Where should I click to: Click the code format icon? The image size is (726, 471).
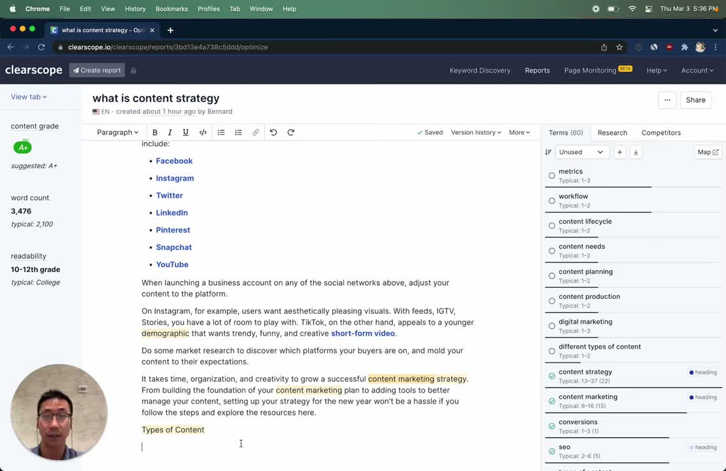[x=203, y=132]
